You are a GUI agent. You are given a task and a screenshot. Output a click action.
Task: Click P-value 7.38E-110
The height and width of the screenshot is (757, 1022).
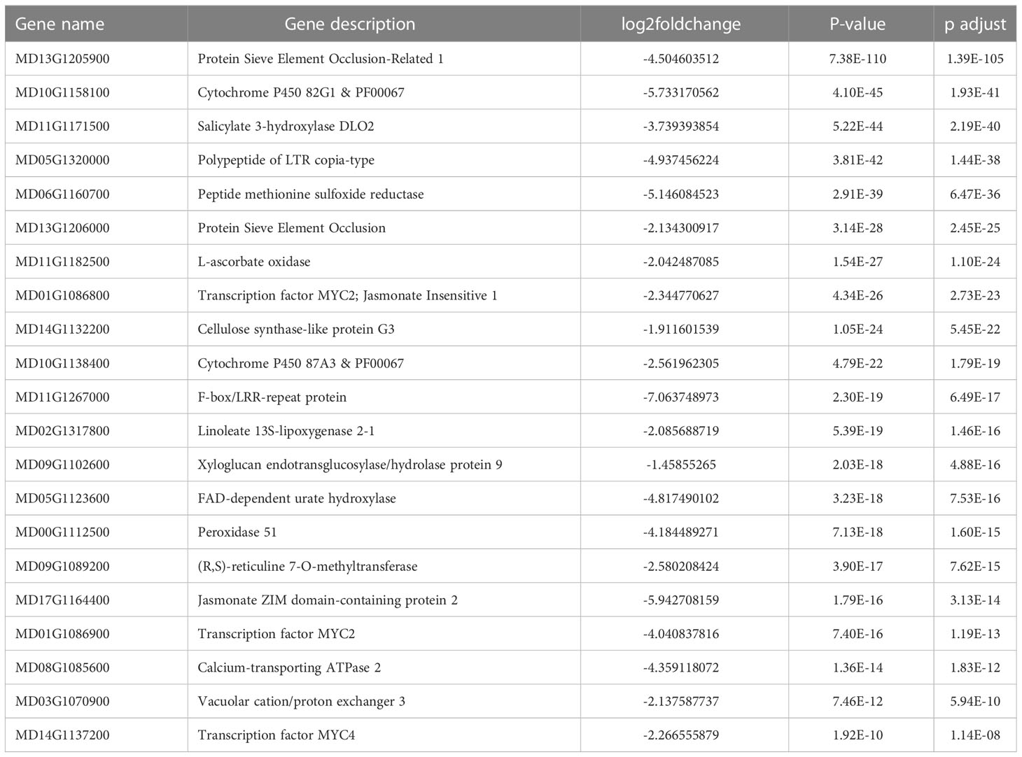(x=857, y=59)
